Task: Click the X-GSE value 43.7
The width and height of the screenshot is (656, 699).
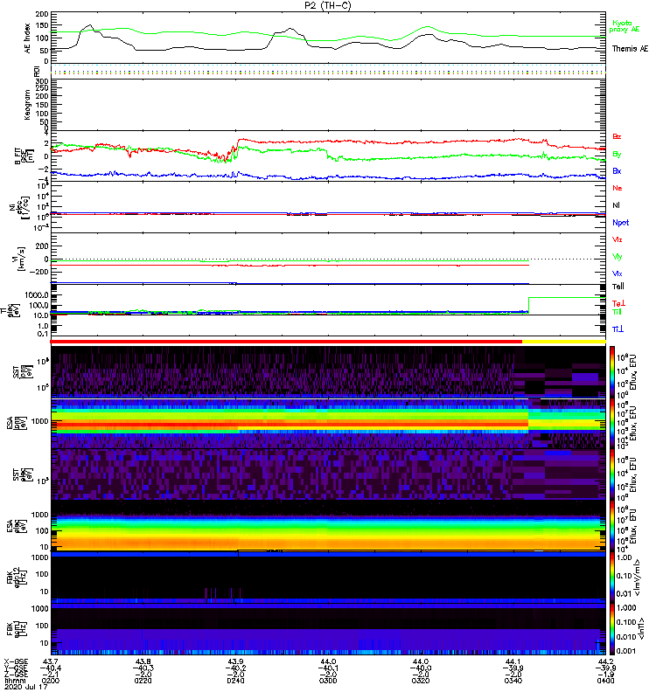Action: 51,662
